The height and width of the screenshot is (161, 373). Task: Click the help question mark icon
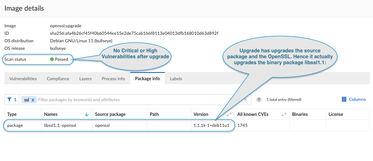[259, 100]
